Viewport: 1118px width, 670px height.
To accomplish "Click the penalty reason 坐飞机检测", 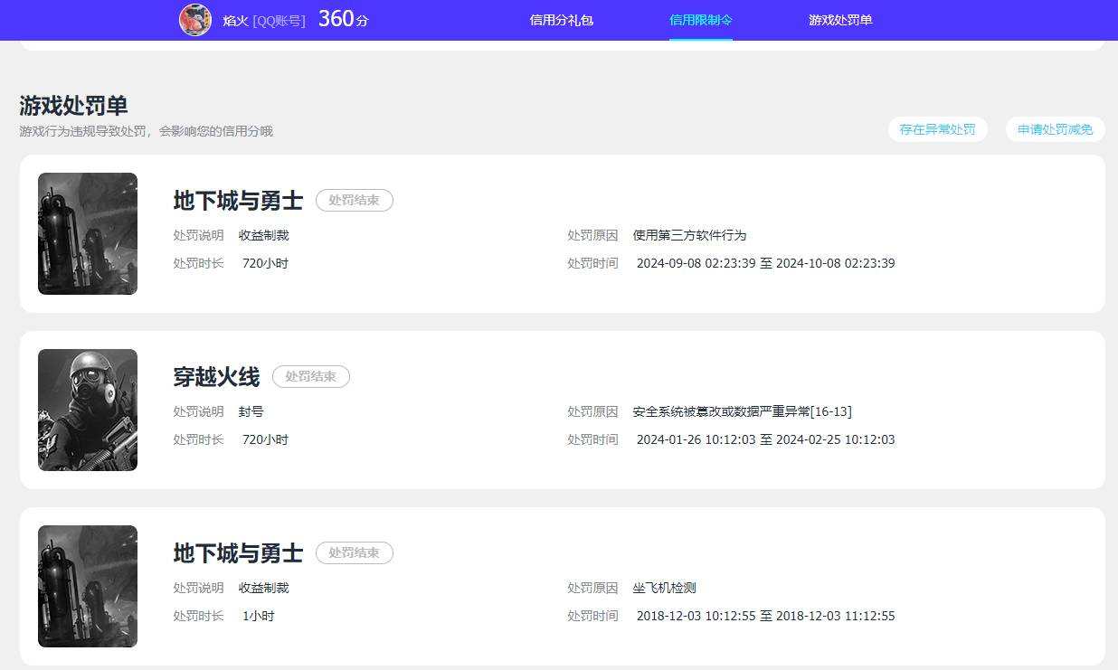I will click(665, 588).
